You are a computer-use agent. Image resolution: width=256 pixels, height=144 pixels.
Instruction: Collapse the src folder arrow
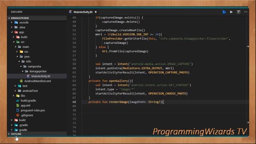point(14,42)
